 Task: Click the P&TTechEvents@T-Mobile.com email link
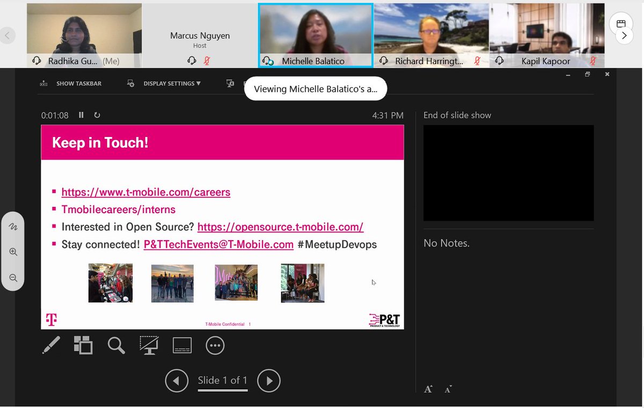(x=218, y=244)
